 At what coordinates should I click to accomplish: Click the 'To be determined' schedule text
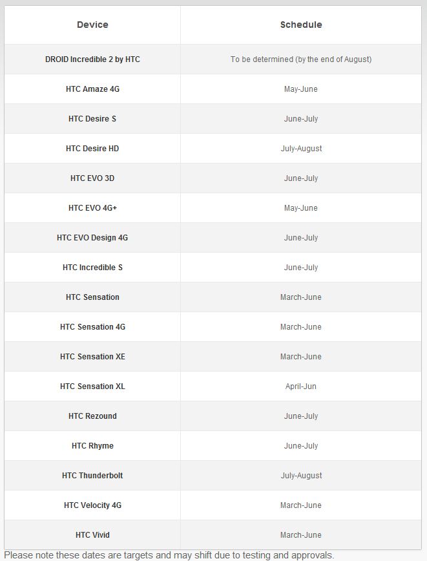301,59
